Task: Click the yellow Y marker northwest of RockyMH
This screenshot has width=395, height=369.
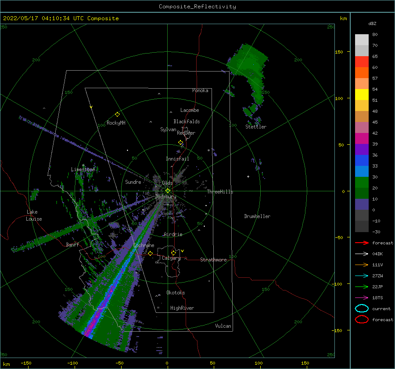Action: tap(91, 107)
